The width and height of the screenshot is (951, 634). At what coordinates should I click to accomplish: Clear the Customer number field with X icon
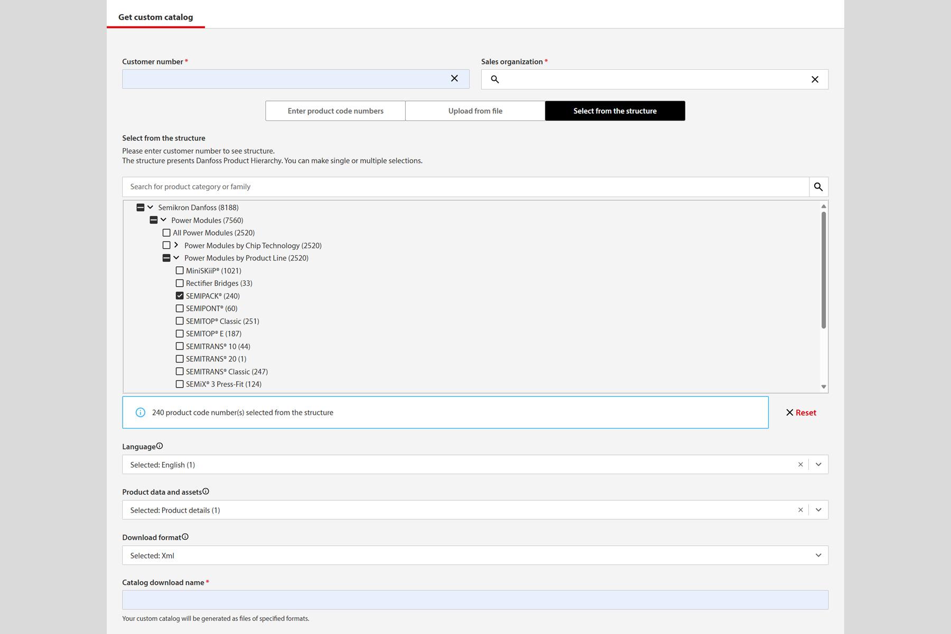pyautogui.click(x=454, y=78)
